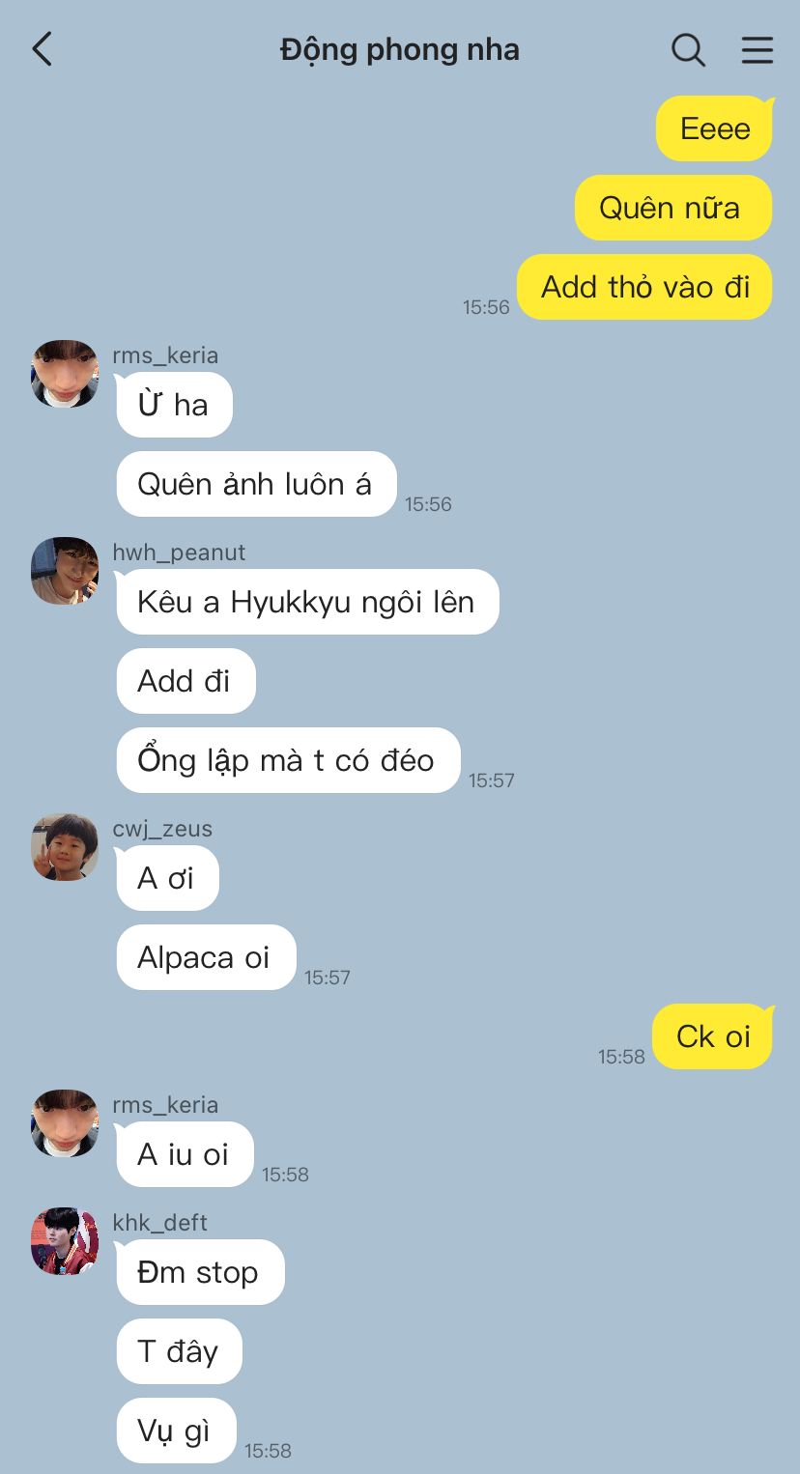Tap cwj_zeus profile avatar
The width and height of the screenshot is (800, 1474).
point(65,847)
